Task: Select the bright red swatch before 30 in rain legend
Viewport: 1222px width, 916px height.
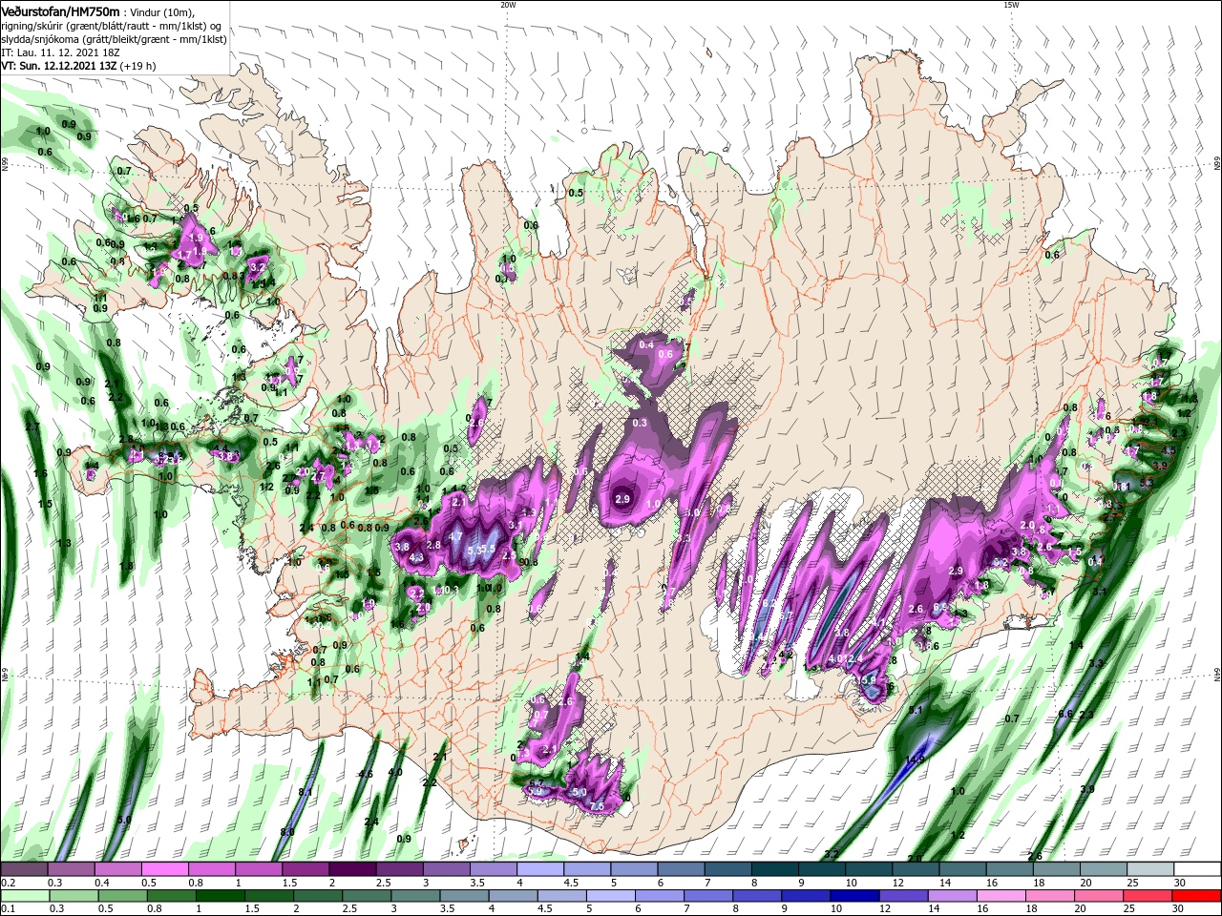Action: (x=1197, y=896)
